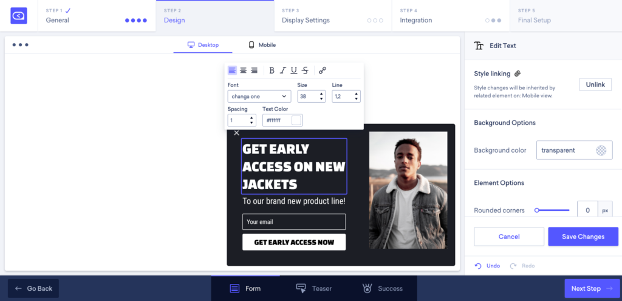The height and width of the screenshot is (301, 622).
Task: Click Redo
Action: 522,266
